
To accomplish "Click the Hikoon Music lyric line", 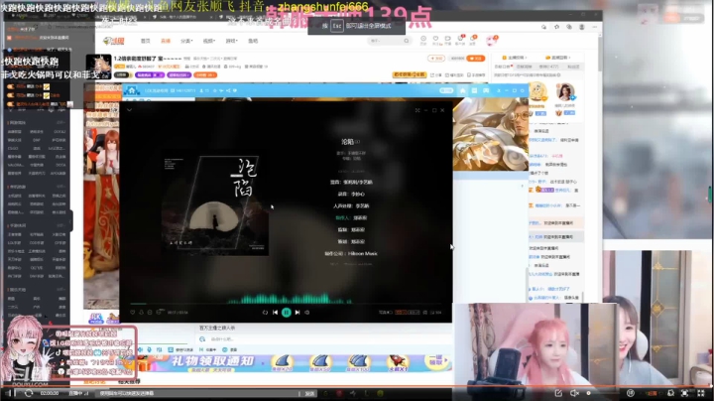I will coord(351,253).
